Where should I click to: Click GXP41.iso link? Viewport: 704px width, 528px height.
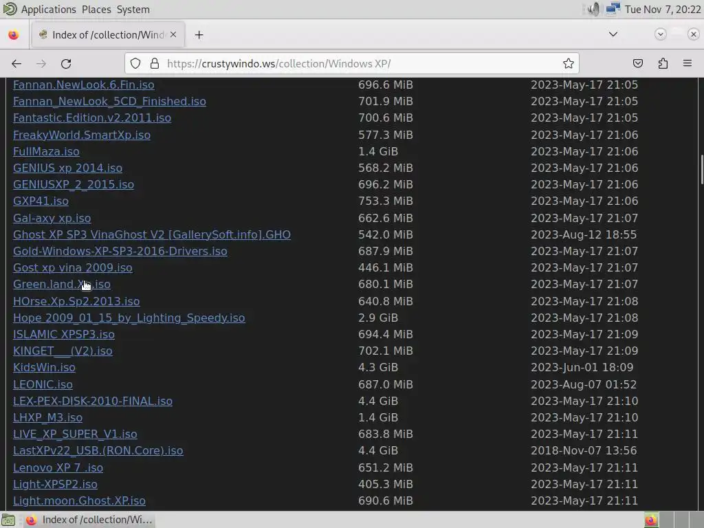(41, 201)
